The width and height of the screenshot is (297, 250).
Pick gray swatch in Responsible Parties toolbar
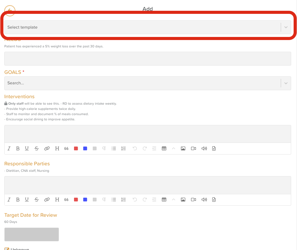[x=95, y=200]
